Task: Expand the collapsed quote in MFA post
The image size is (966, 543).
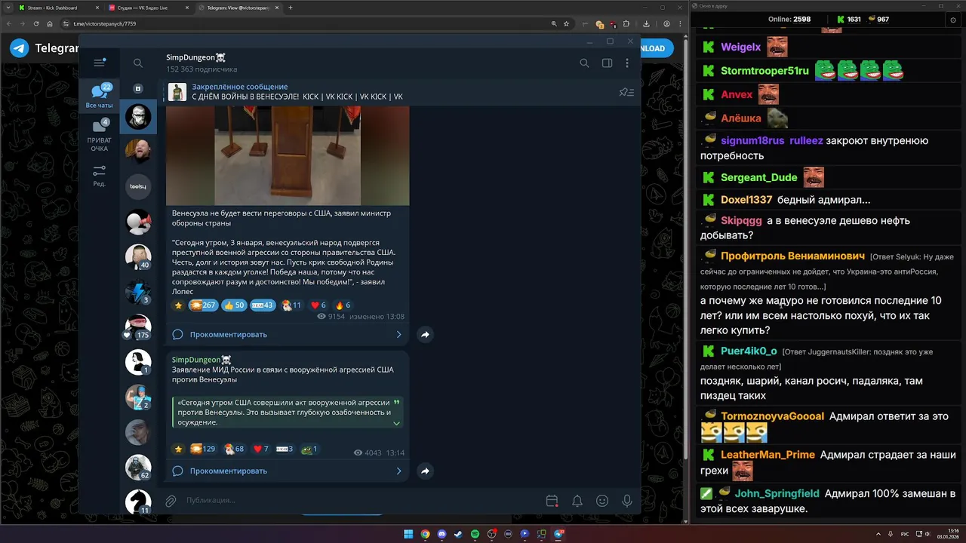Action: click(x=396, y=423)
